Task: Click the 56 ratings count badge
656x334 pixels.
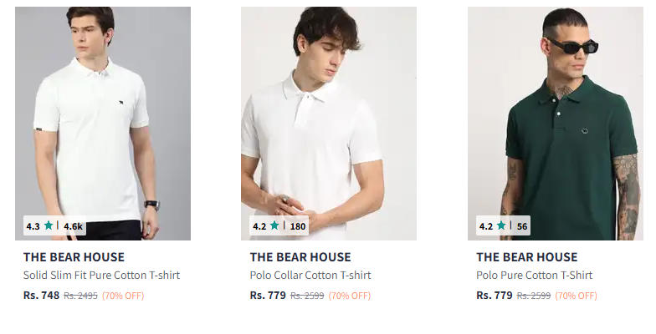Action: click(x=522, y=226)
